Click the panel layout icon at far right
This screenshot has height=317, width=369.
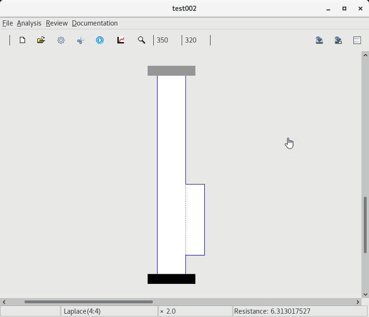point(357,40)
